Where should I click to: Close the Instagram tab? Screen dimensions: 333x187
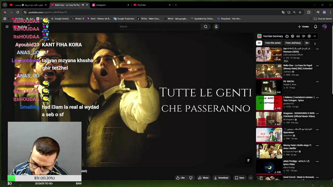tap(128, 5)
